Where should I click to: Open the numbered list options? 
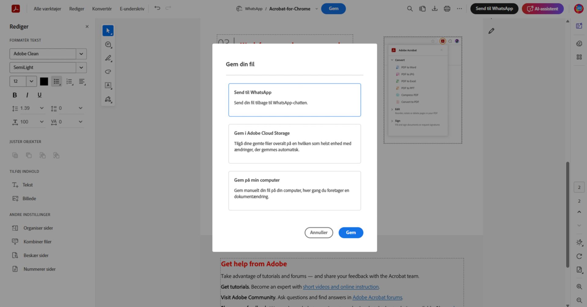point(69,81)
